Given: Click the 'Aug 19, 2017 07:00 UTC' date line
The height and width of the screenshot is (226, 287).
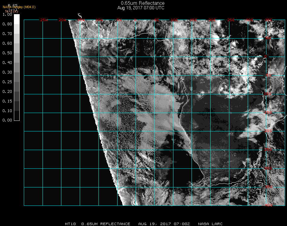Looking at the screenshot, I should tap(141, 8).
